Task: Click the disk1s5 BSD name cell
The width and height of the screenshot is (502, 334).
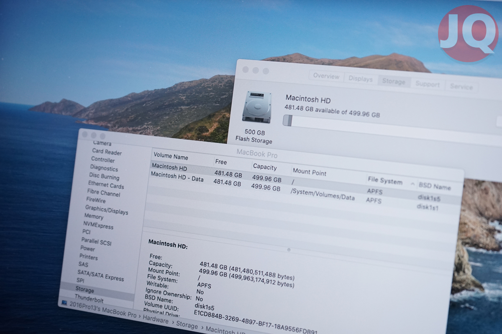Action: (429, 198)
